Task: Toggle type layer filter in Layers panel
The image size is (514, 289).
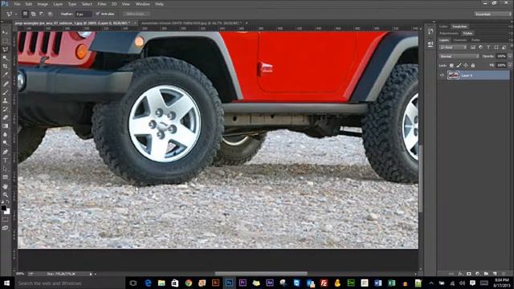Action: pos(488,47)
